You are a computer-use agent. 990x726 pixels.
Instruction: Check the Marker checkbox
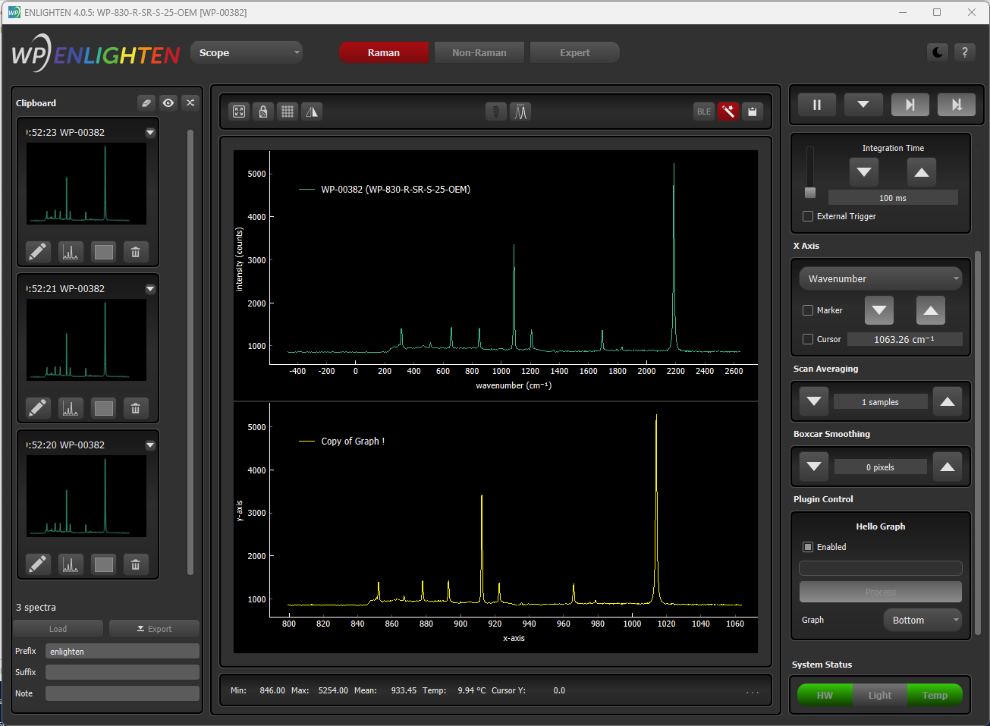808,310
